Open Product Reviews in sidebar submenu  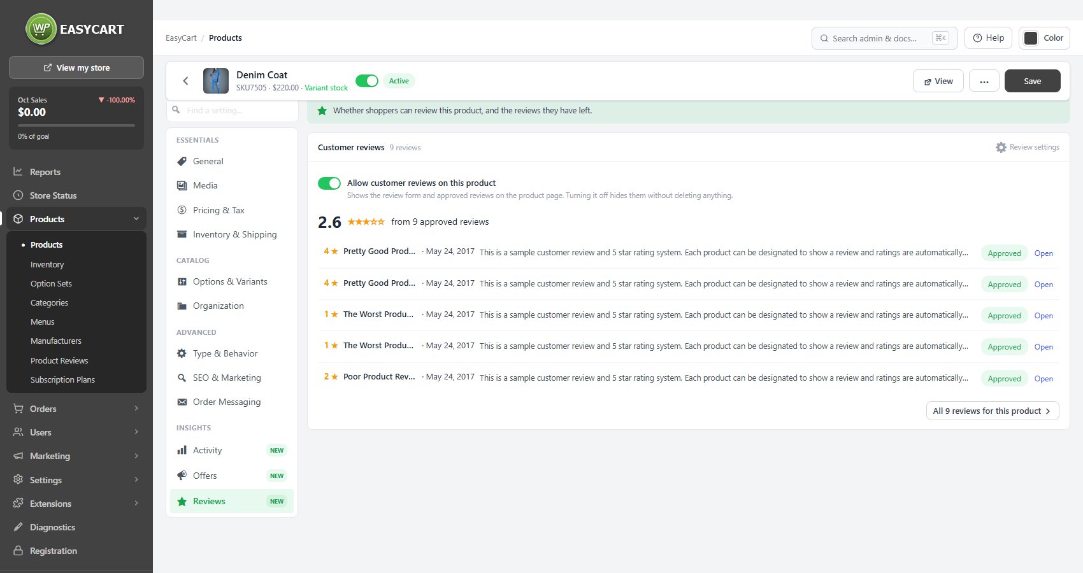pyautogui.click(x=59, y=360)
